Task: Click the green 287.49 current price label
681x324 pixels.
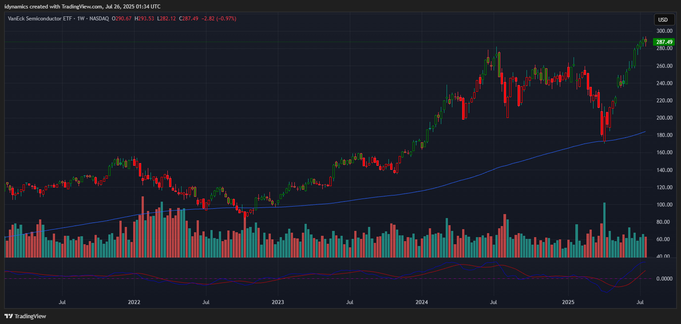Action: coord(665,42)
